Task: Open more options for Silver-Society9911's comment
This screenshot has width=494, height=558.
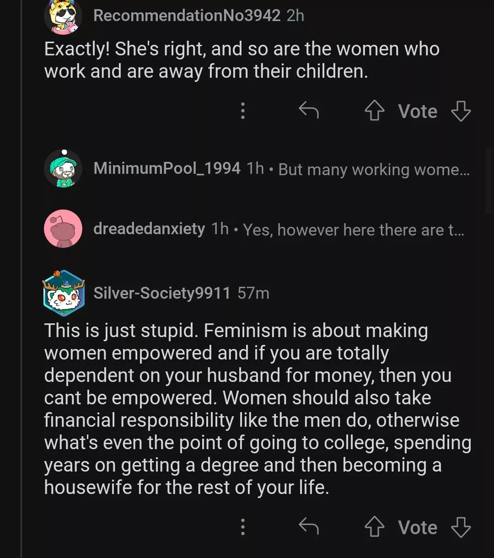Action: (x=243, y=527)
